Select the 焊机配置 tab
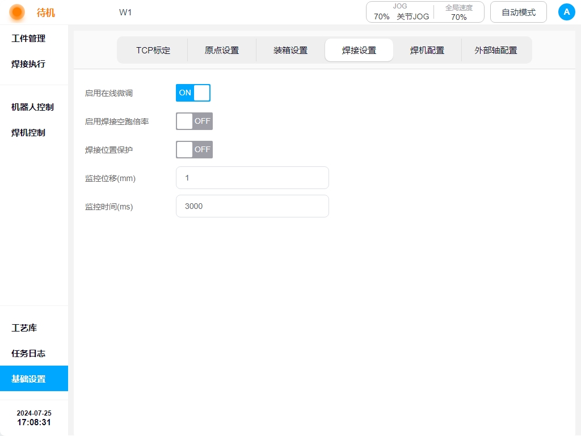Image resolution: width=581 pixels, height=436 pixels. click(x=427, y=50)
